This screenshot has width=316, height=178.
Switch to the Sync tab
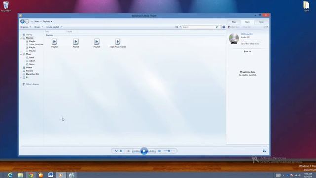261,22
